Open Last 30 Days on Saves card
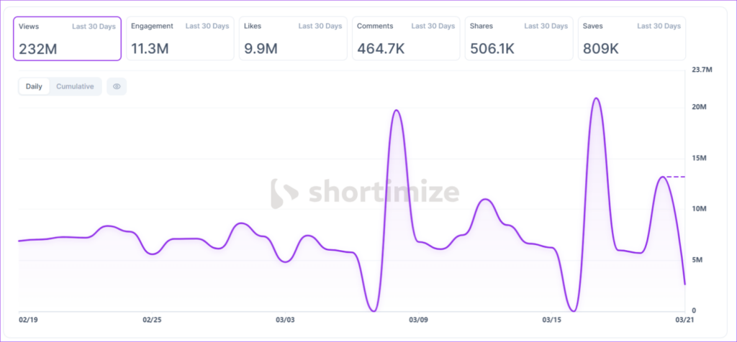Viewport: 737px width, 342px height. pyautogui.click(x=659, y=27)
